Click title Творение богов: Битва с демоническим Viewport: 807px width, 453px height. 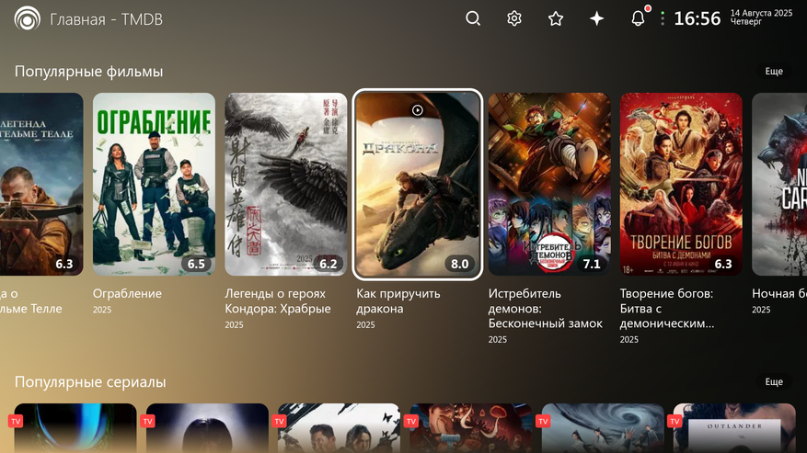pos(667,309)
